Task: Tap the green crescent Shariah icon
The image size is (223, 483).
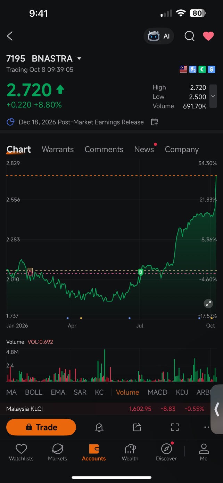Action: [202, 70]
